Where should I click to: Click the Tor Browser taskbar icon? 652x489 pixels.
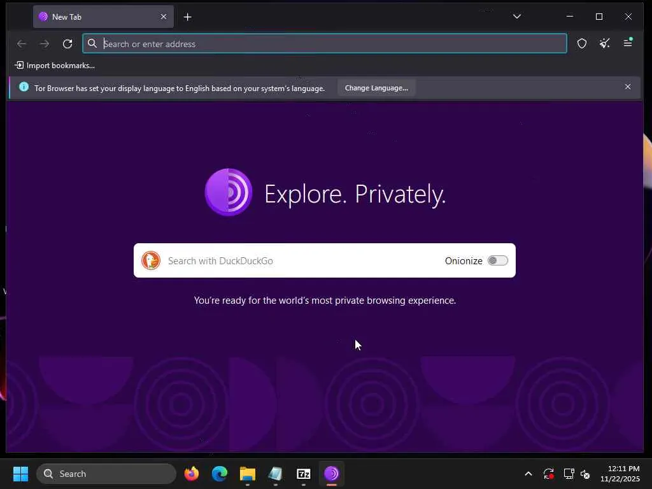click(331, 474)
